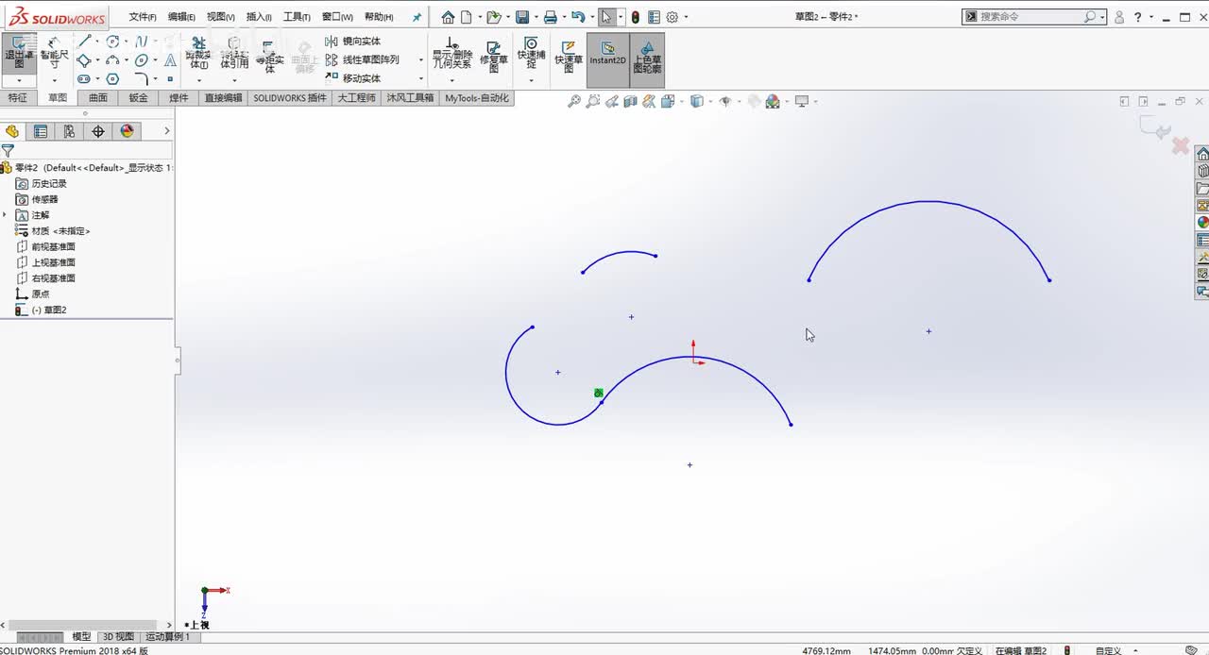Open the View (视图) menu
The height and width of the screenshot is (655, 1209).
(x=220, y=17)
